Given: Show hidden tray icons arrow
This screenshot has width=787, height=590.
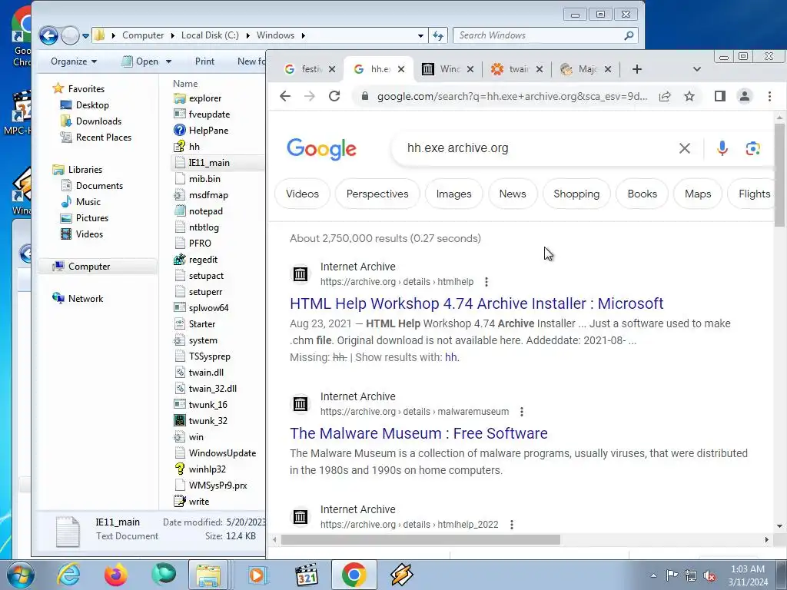Looking at the screenshot, I should pyautogui.click(x=653, y=576).
